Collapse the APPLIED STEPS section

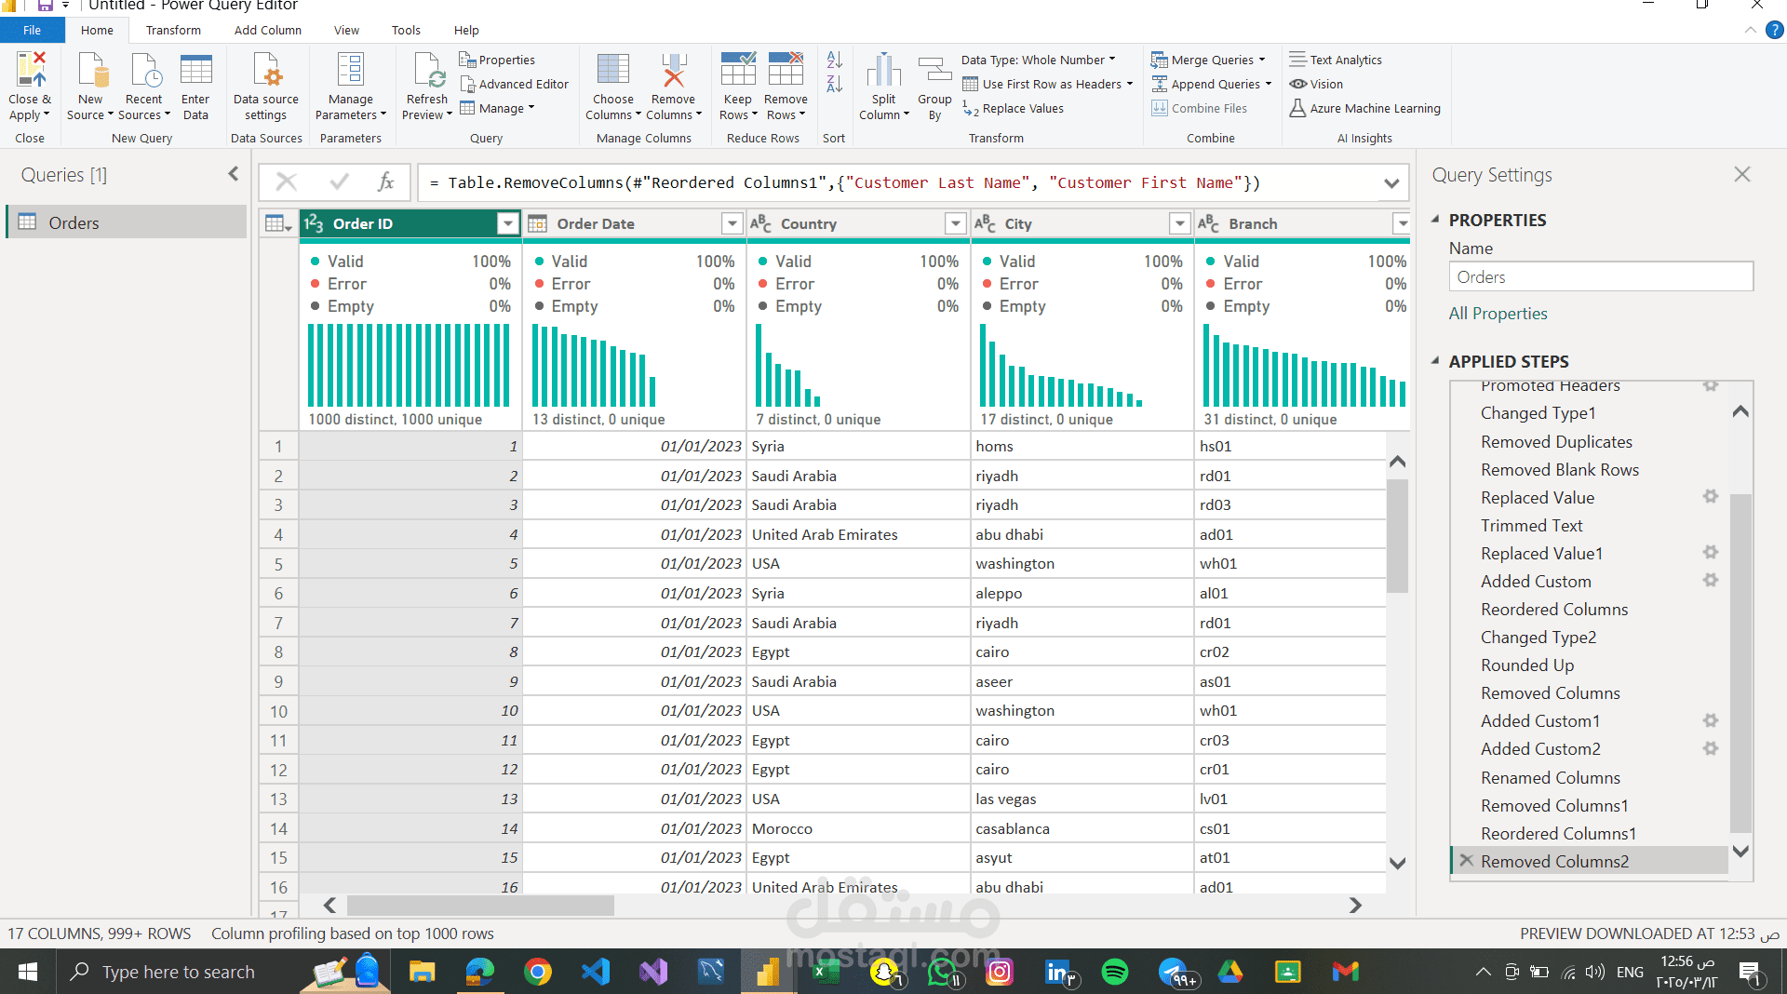pyautogui.click(x=1435, y=361)
